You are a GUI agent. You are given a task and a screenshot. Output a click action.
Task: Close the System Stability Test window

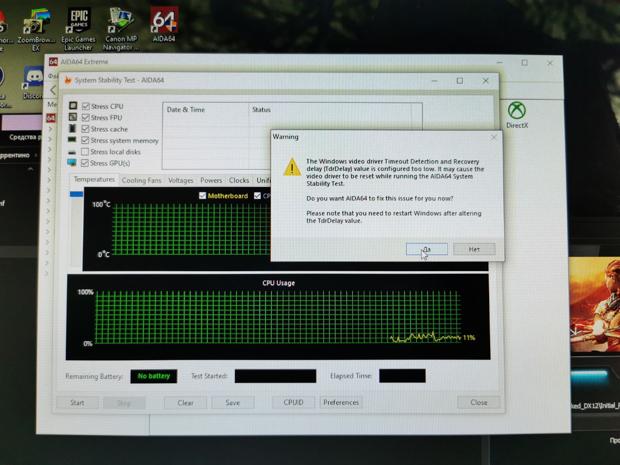pos(486,81)
